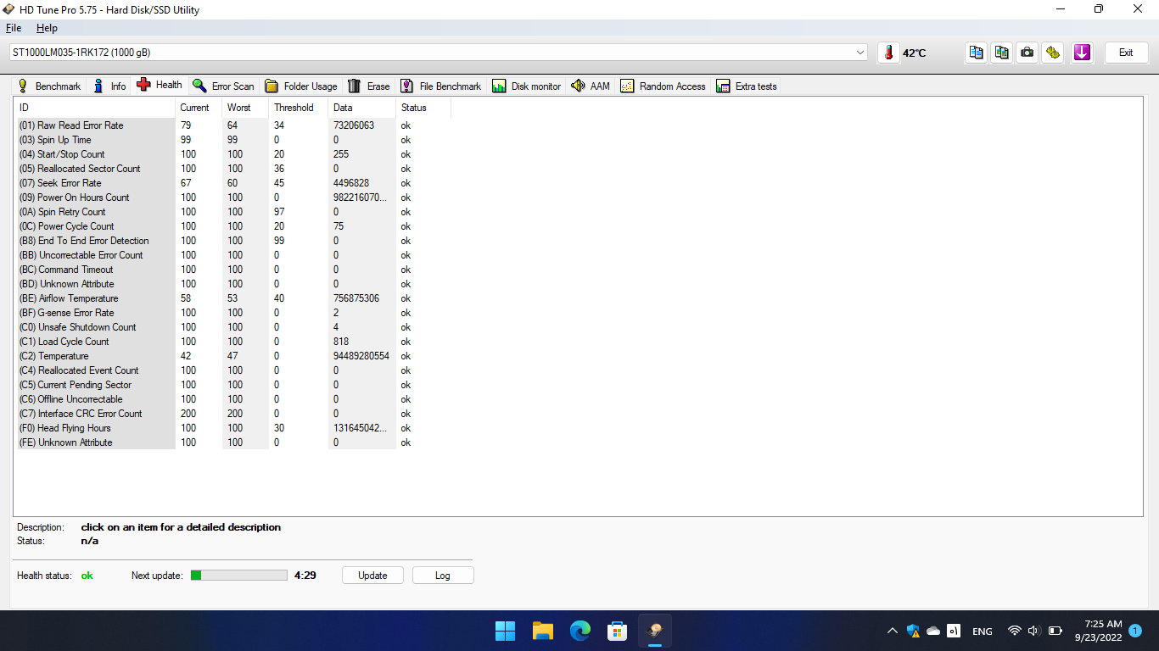Image resolution: width=1159 pixels, height=651 pixels.
Task: Click the copy text to clipboard icon
Action: click(977, 53)
